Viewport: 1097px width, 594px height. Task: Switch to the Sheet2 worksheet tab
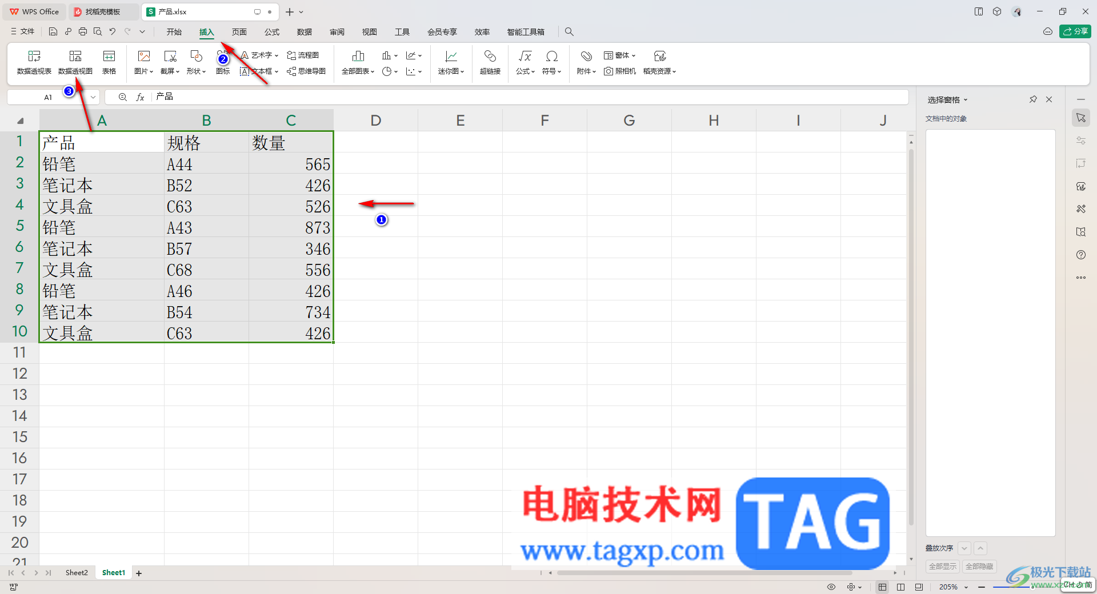coord(77,573)
